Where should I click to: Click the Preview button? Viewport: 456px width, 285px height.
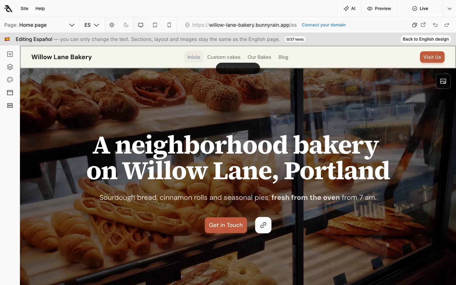pos(379,9)
